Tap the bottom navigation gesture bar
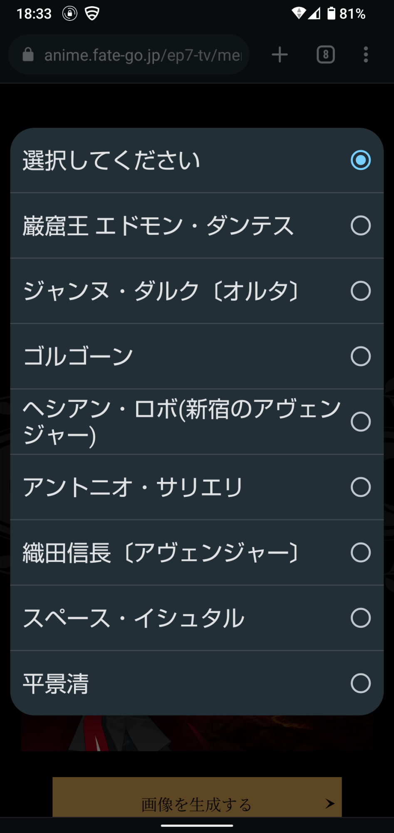This screenshot has width=394, height=833. (x=197, y=825)
